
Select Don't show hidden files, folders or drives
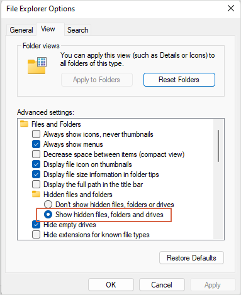pos(48,204)
